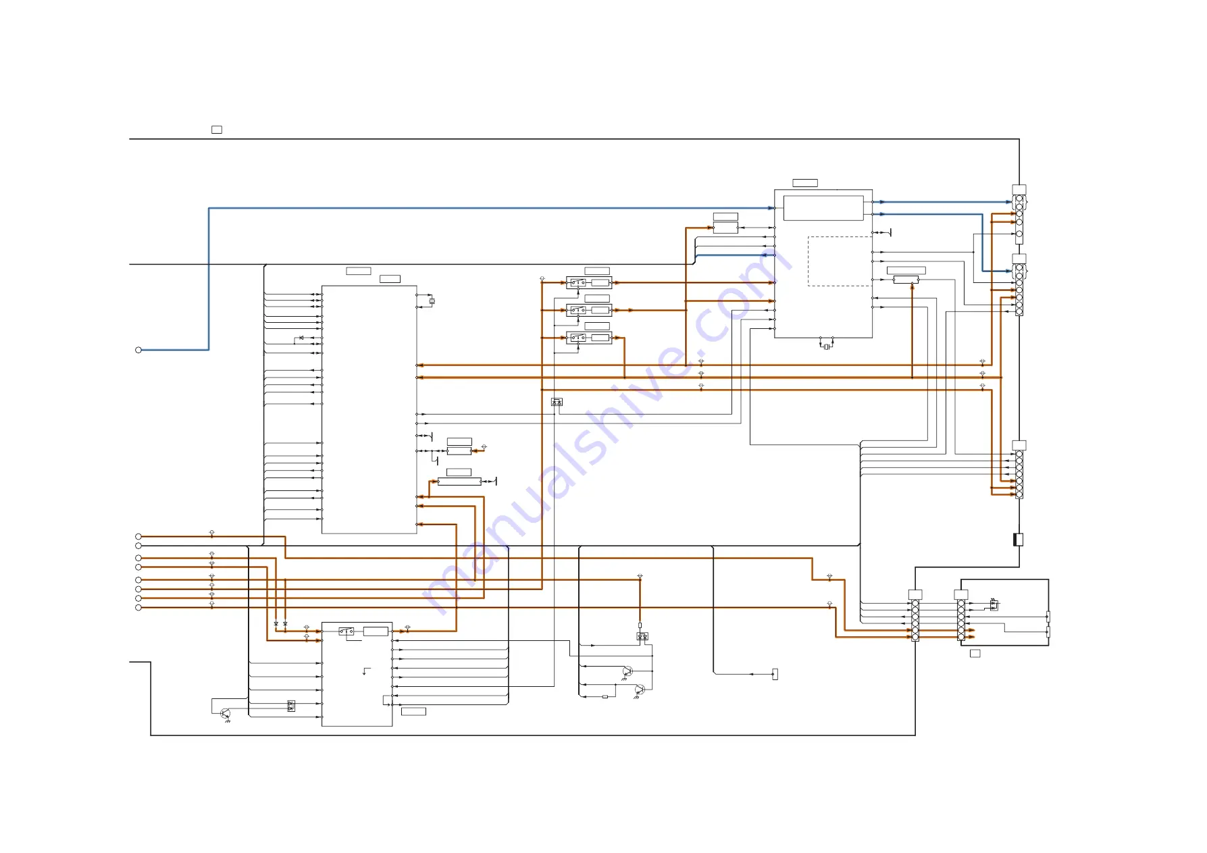
Task: Click the six-pin connector inside the bottom-right board
Action: [x=961, y=621]
